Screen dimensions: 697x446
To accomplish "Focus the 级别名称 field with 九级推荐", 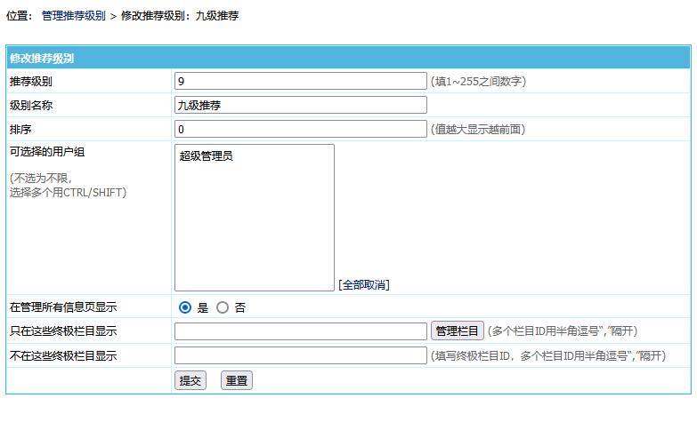I will 301,105.
